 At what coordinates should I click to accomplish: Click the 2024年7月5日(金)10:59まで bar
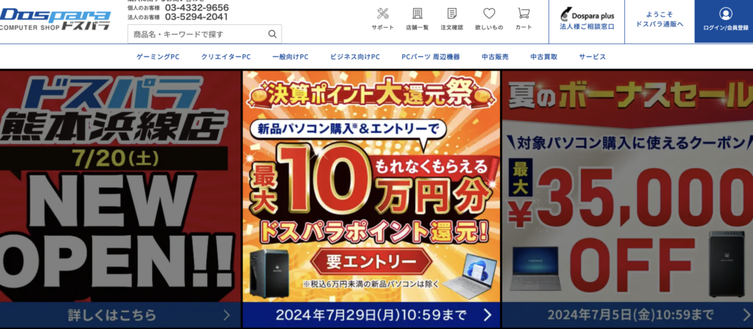coord(628,315)
